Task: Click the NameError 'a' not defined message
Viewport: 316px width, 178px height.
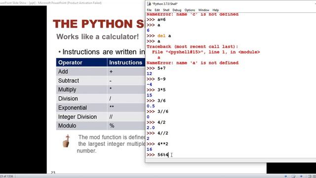Action: (x=193, y=63)
